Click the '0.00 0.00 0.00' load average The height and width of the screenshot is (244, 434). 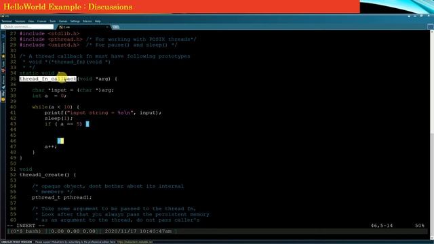(x=73, y=231)
